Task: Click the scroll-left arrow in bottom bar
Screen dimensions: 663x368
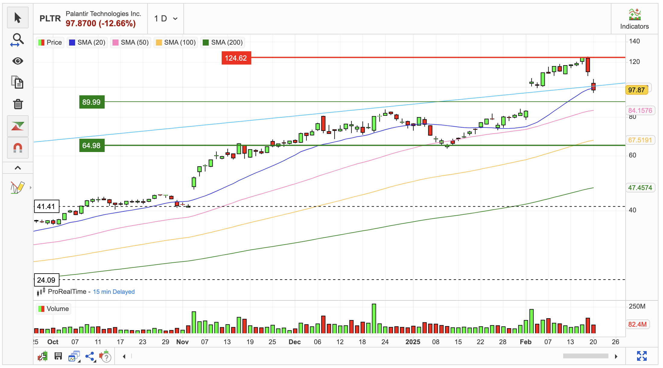Action: (x=124, y=357)
